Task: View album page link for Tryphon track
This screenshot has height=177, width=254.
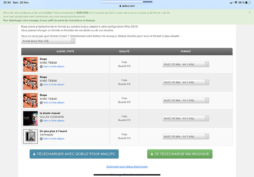Action: coord(54,138)
